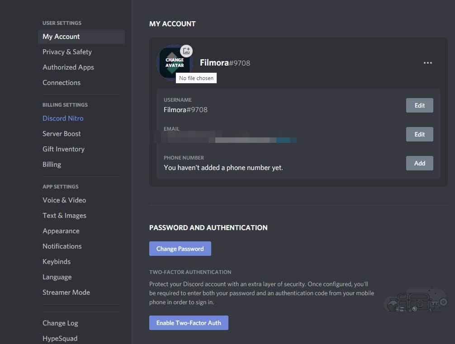Click the My Account page heading

172,24
